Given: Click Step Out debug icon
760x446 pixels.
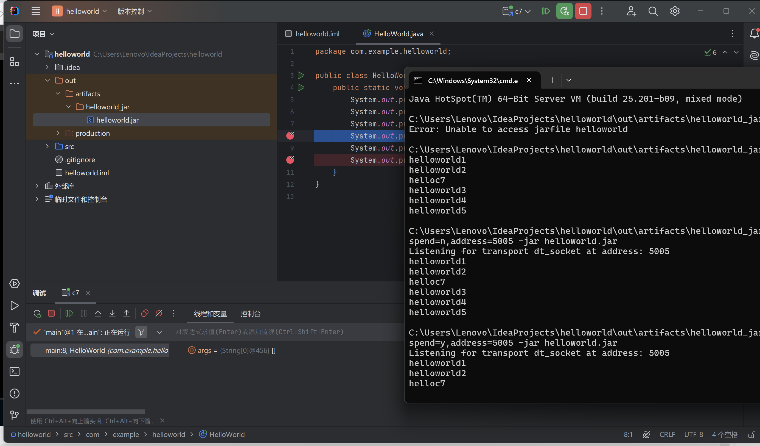Looking at the screenshot, I should (126, 314).
